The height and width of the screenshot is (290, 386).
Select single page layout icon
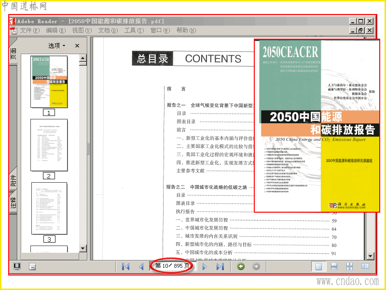tap(318, 267)
